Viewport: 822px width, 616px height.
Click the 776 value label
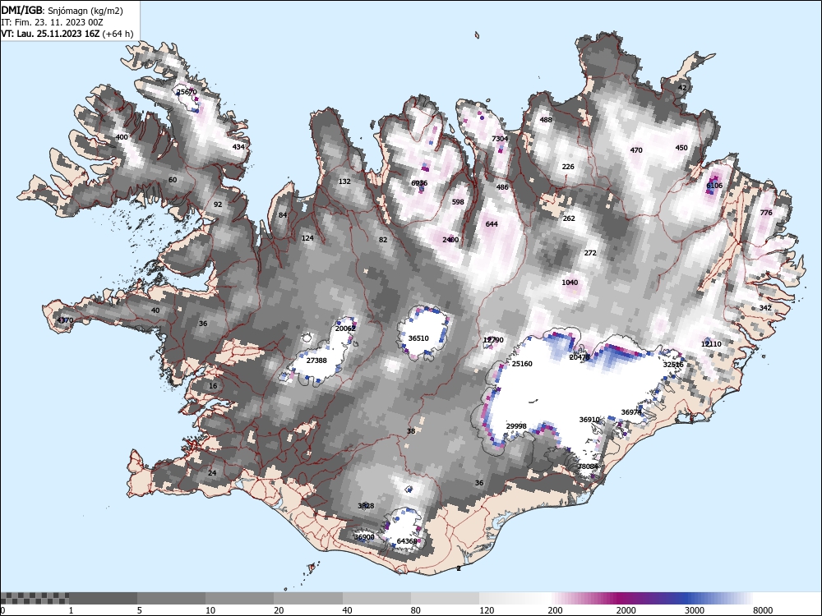coord(766,212)
